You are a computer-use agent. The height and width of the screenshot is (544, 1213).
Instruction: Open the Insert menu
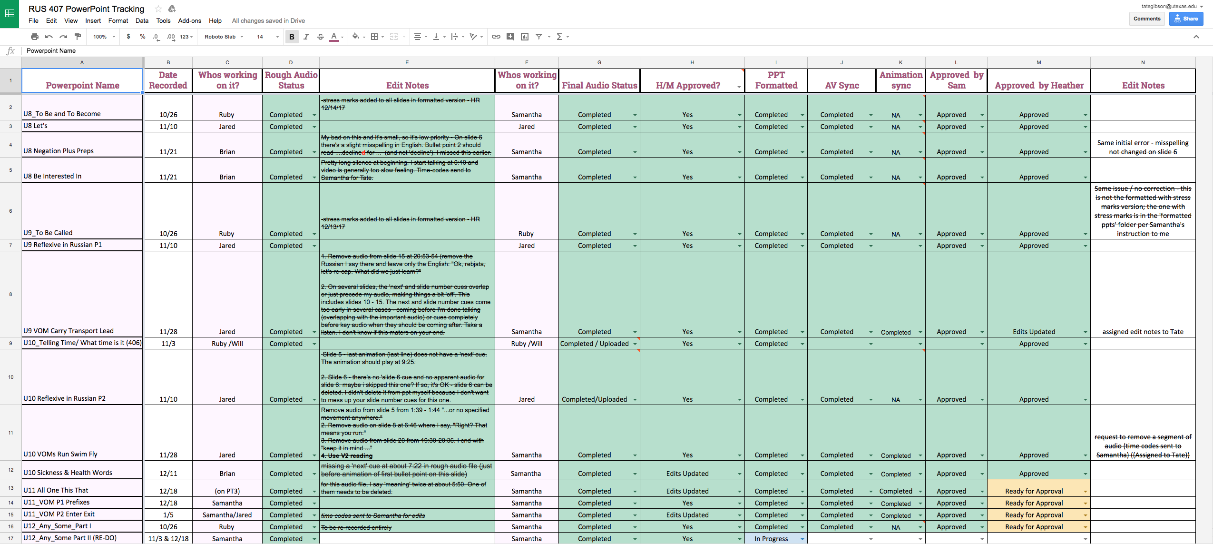(x=93, y=20)
